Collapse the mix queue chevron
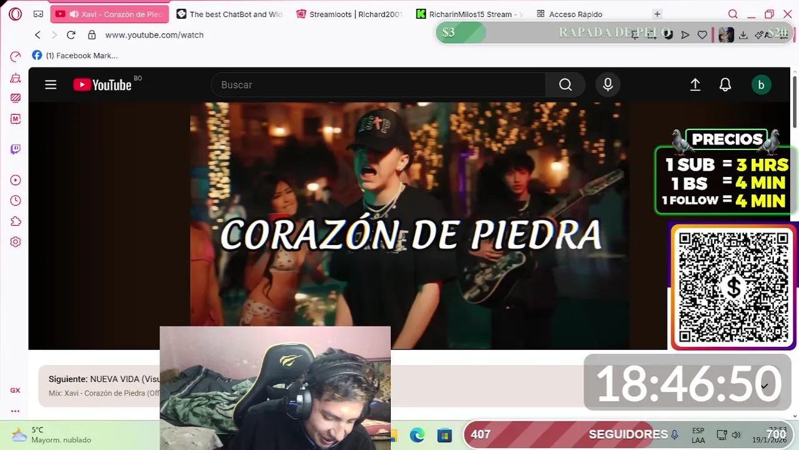Screen dimensions: 799x450 tap(764, 386)
